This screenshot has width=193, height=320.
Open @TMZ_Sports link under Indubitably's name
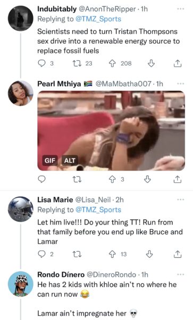tap(98, 19)
